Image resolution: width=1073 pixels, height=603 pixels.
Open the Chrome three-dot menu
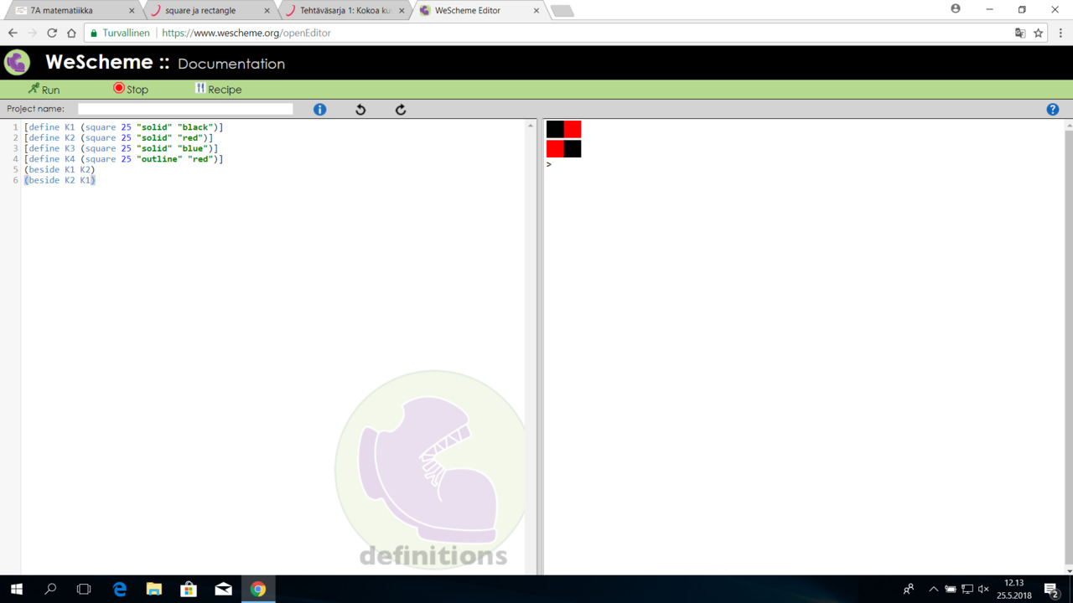point(1060,33)
